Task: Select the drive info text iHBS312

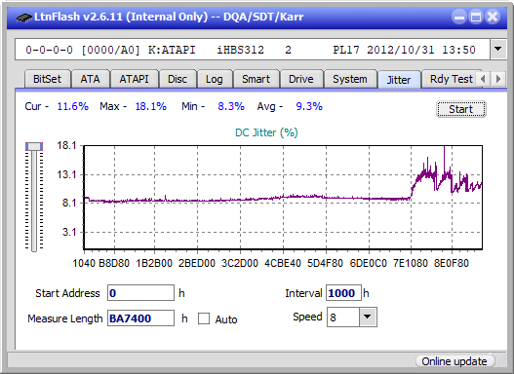Action: point(240,50)
